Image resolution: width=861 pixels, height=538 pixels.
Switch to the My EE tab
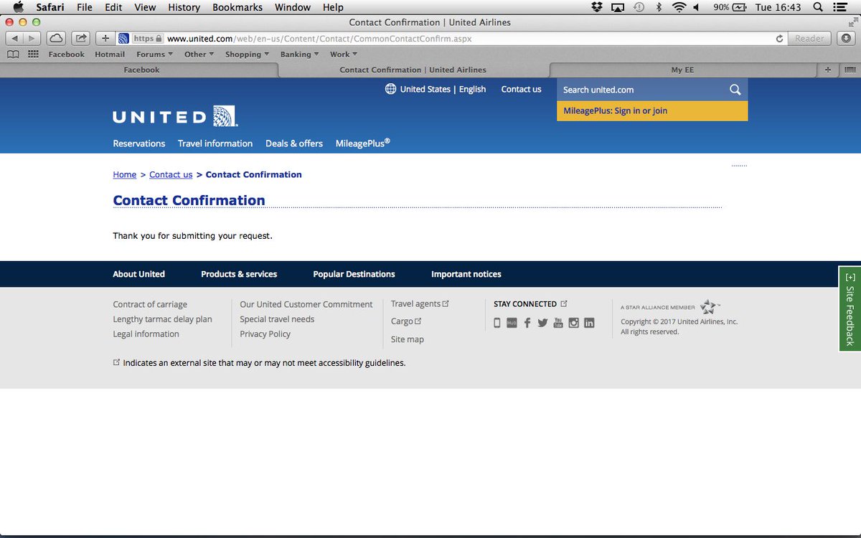(x=682, y=70)
